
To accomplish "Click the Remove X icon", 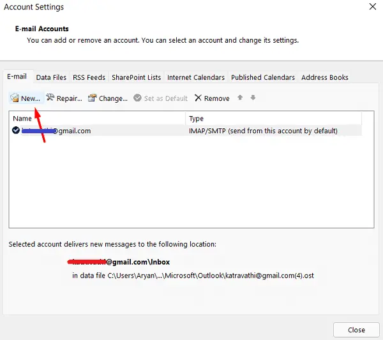I will point(198,98).
